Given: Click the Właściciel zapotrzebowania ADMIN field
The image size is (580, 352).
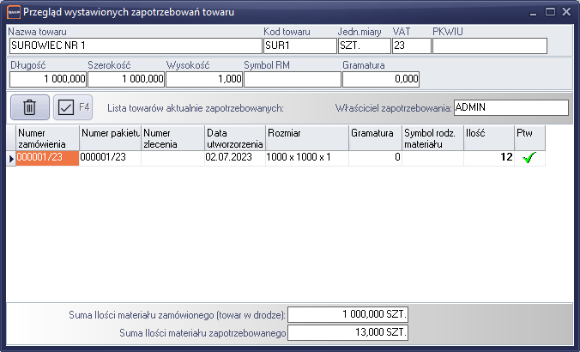Looking at the screenshot, I should [x=511, y=108].
